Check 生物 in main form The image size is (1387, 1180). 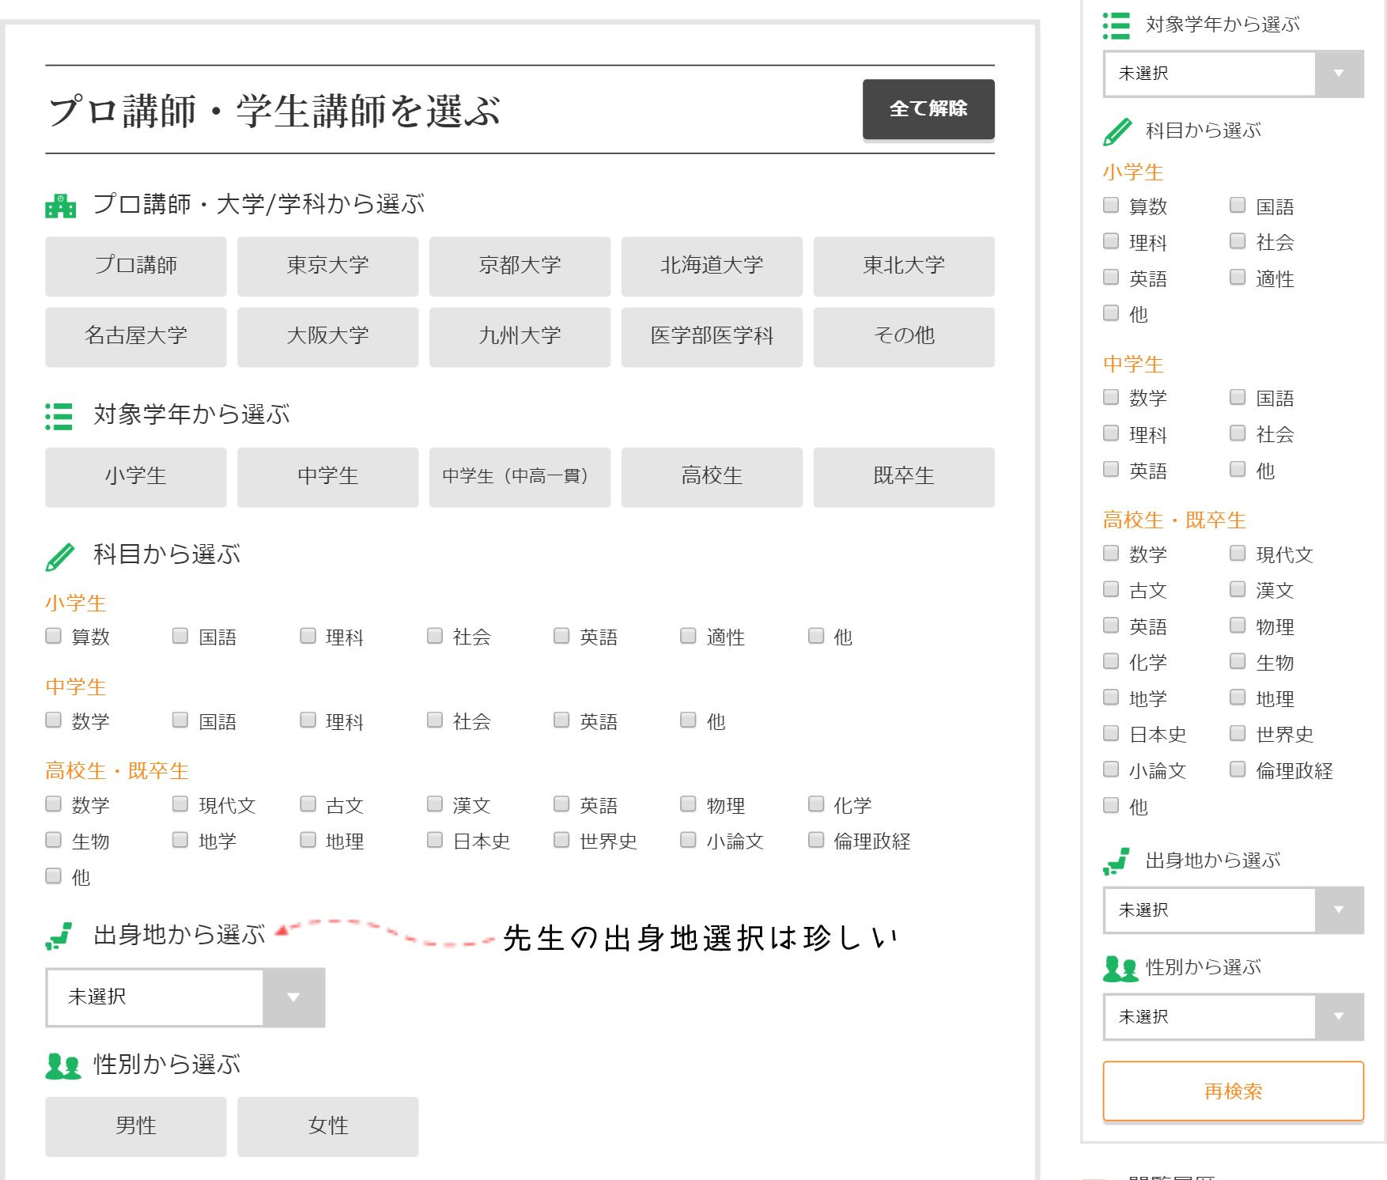[x=54, y=840]
